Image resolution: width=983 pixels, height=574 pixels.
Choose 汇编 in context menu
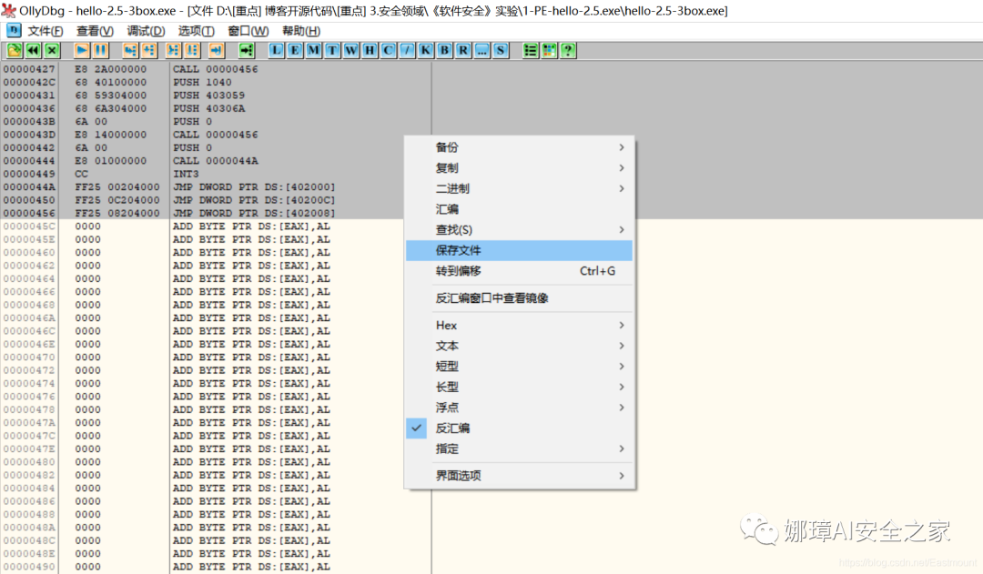[x=519, y=209]
